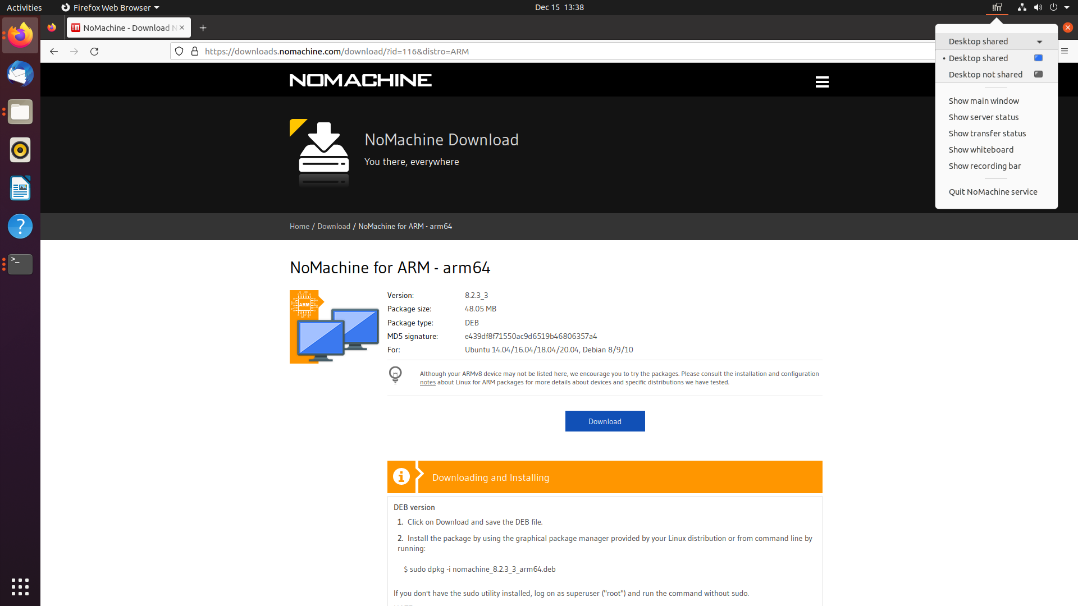Go back to previous page

coord(54,51)
